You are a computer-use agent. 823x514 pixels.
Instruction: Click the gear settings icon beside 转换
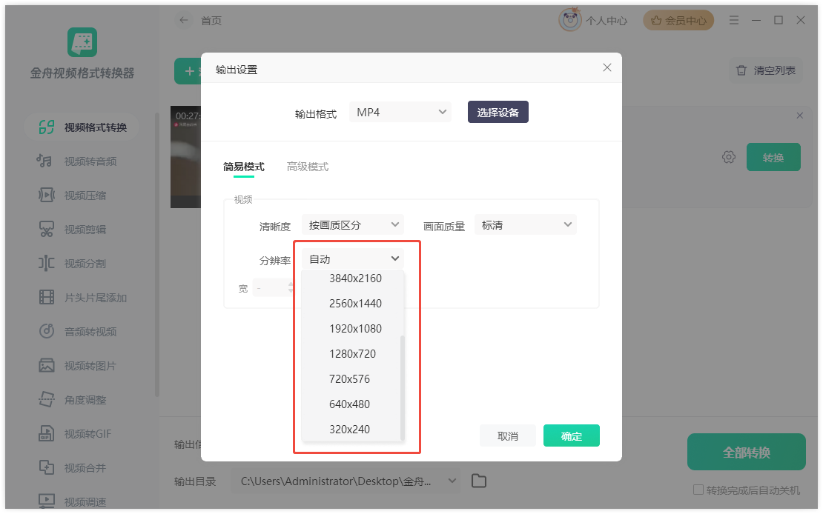728,157
